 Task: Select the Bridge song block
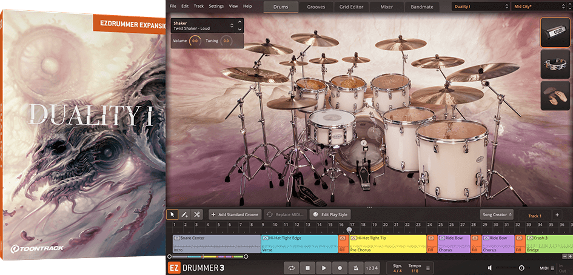[x=549, y=244]
